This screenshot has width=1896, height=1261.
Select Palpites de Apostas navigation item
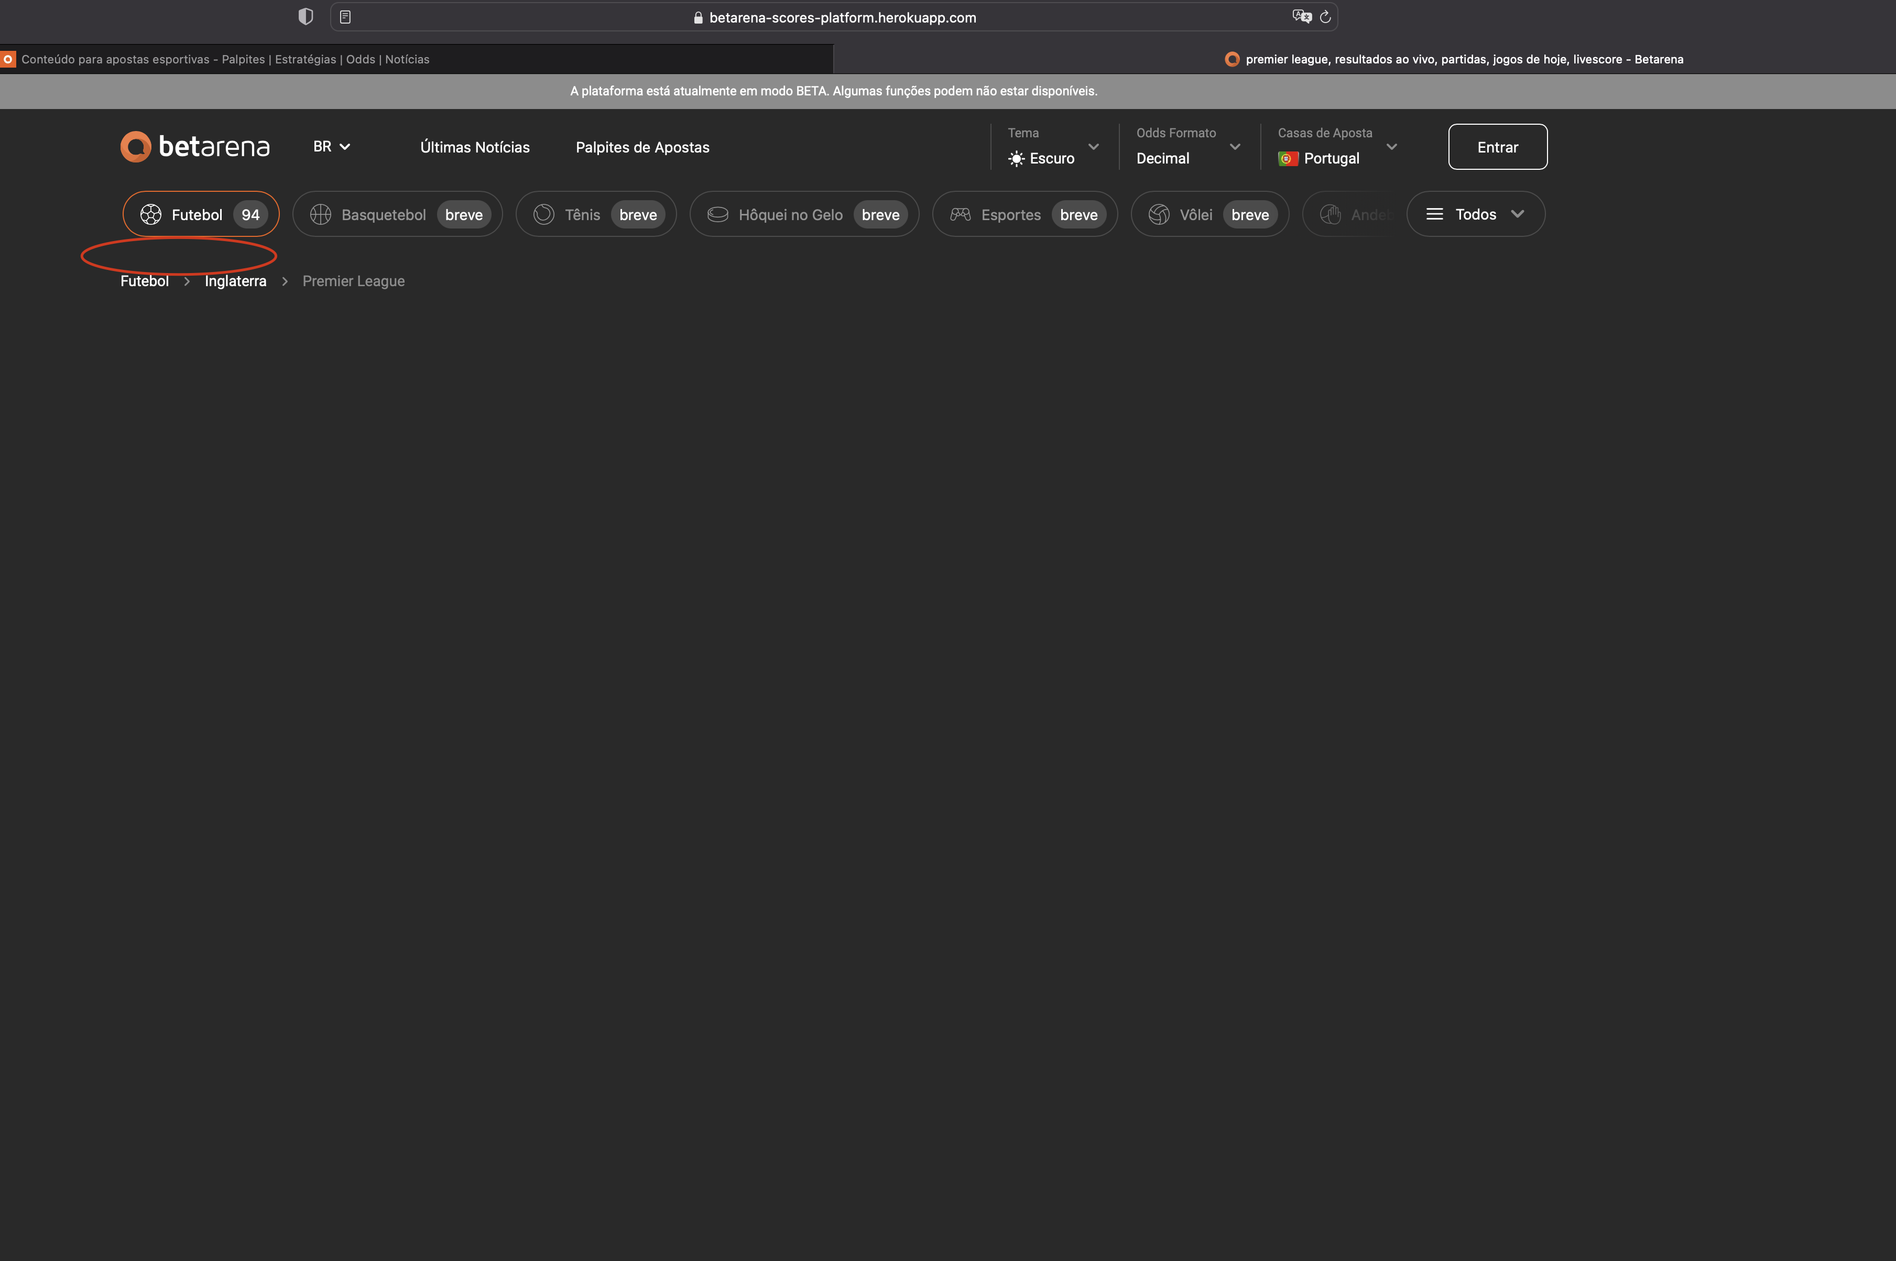click(x=641, y=146)
